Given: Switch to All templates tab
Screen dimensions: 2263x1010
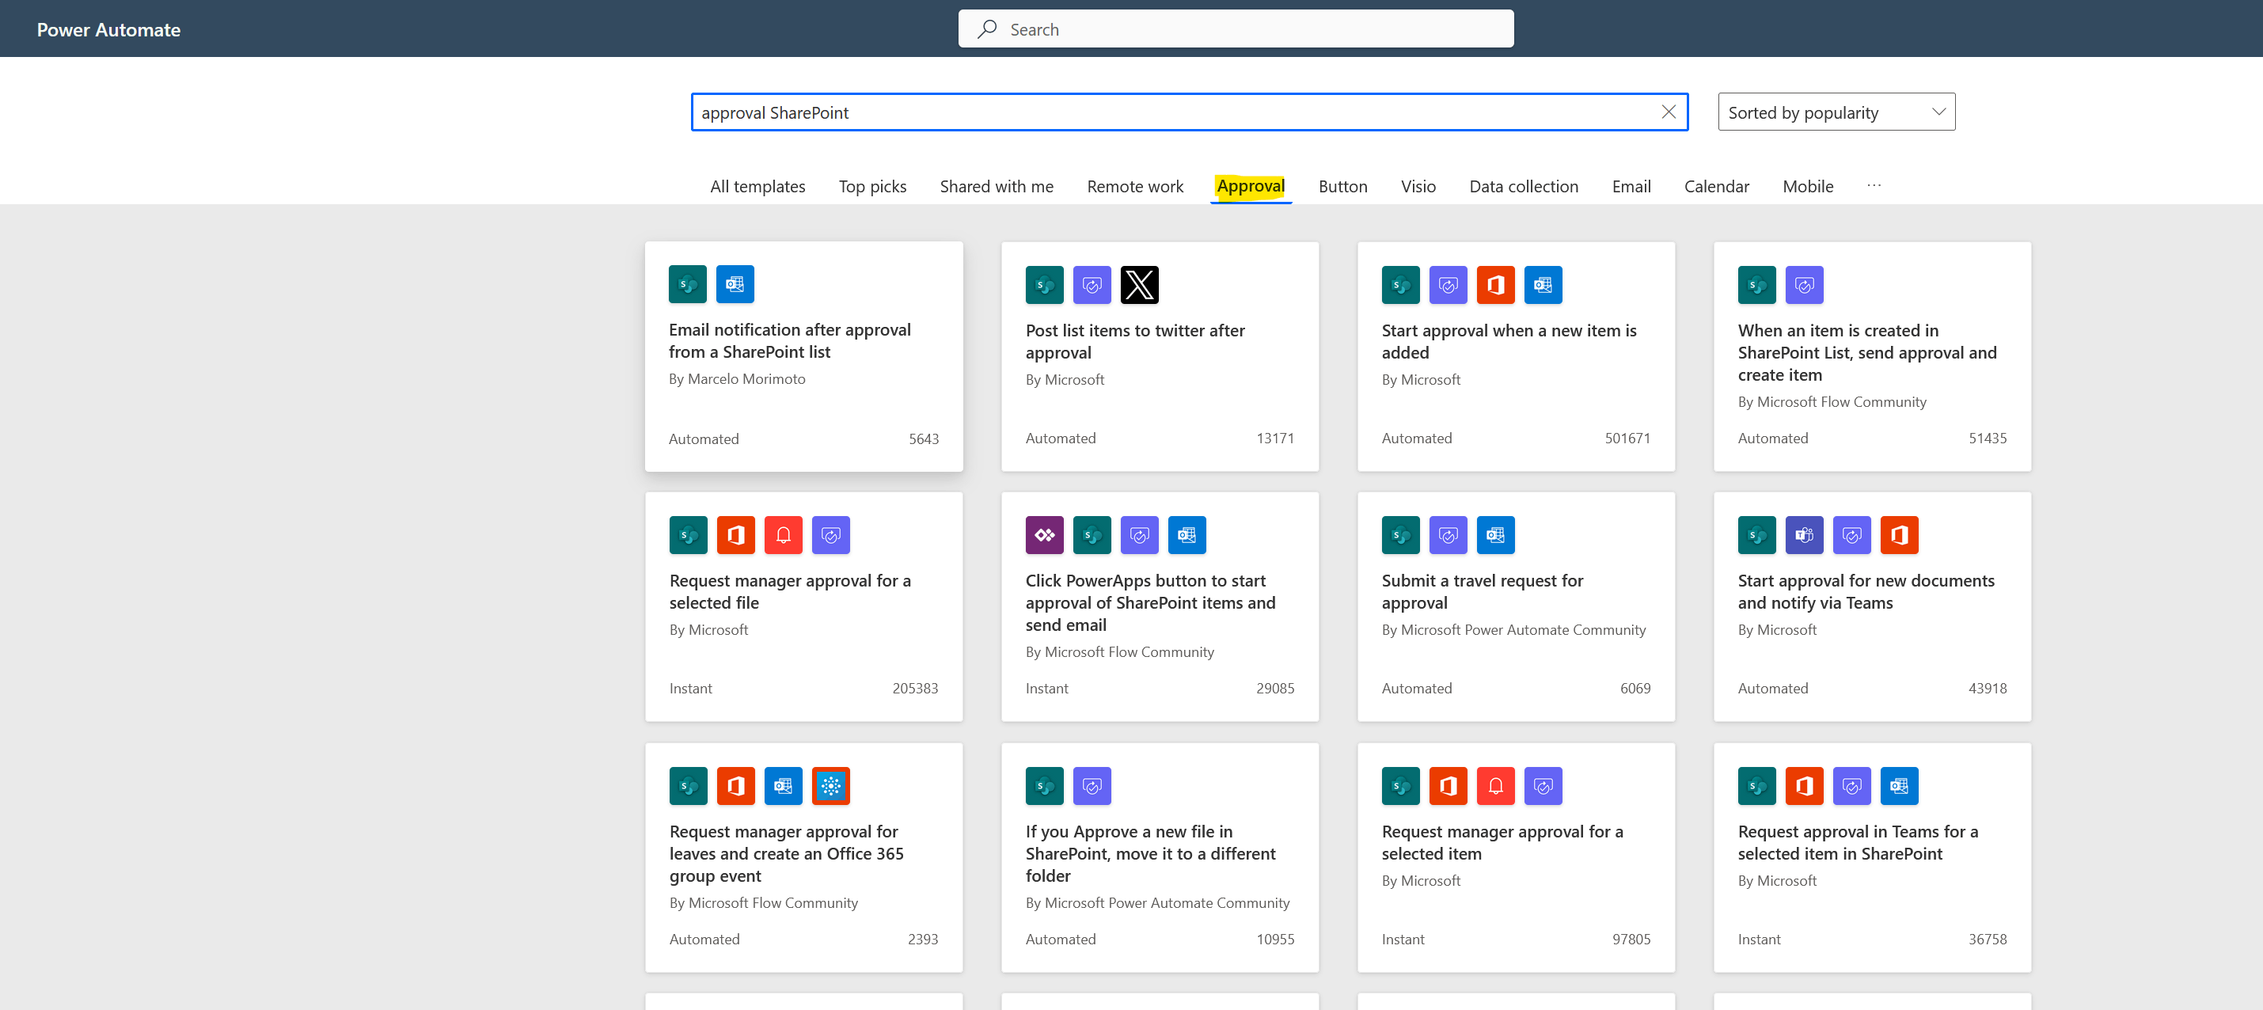Looking at the screenshot, I should pos(757,186).
